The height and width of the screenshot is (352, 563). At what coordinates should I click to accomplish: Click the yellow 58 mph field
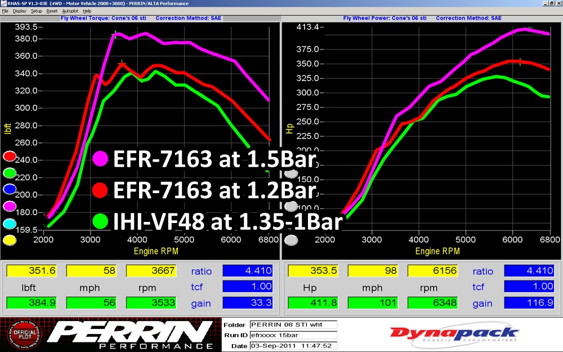[92, 270]
